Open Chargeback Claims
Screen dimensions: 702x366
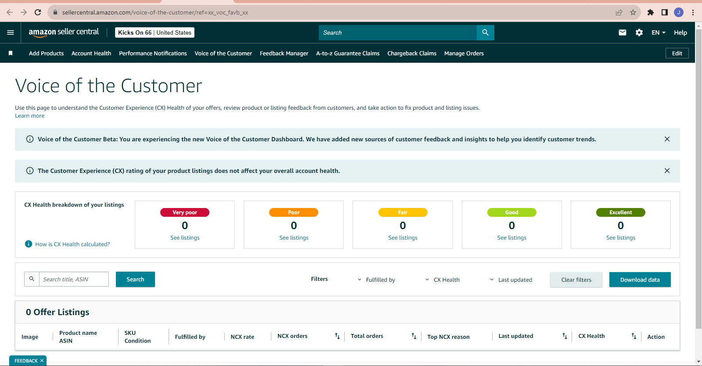[x=412, y=53]
